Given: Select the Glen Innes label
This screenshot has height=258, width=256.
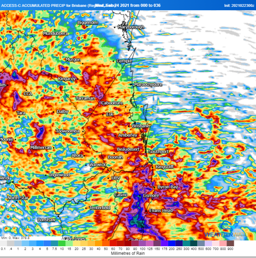Looking at the screenshot, I should (x=75, y=239).
